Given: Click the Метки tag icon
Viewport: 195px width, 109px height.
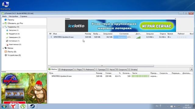Looking at the screenshot, I should tap(5, 48).
